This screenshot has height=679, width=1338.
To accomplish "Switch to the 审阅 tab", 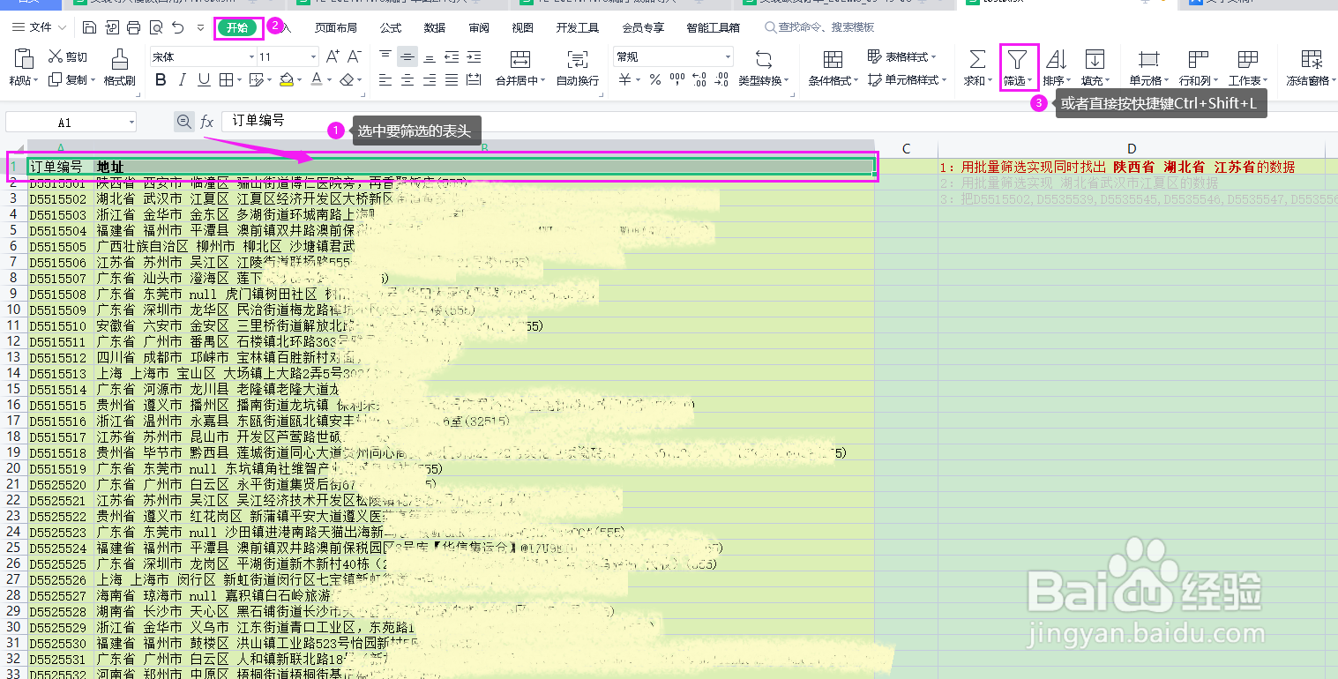I will click(x=479, y=28).
